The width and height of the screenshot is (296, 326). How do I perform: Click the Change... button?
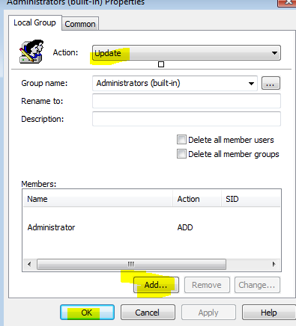coord(257,285)
